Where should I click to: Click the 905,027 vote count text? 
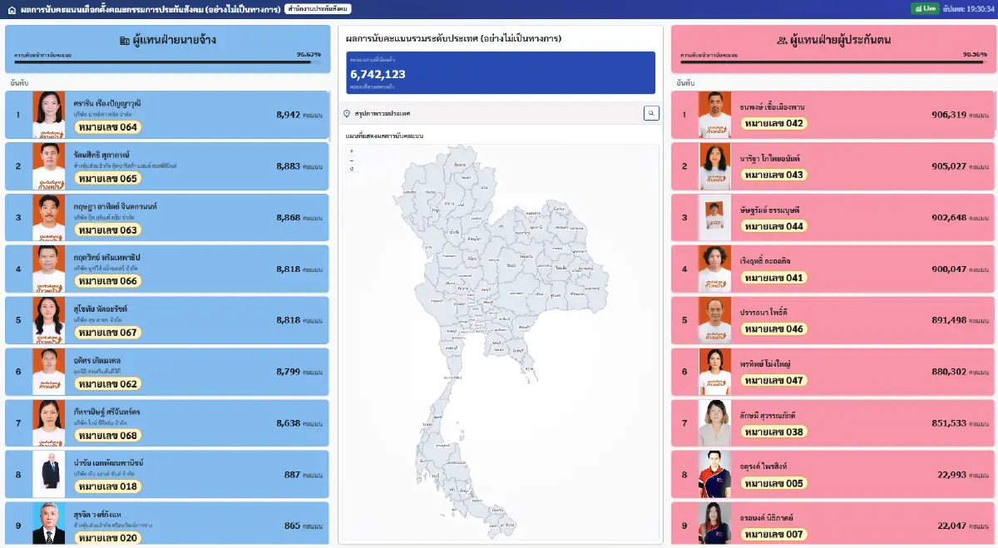[949, 166]
